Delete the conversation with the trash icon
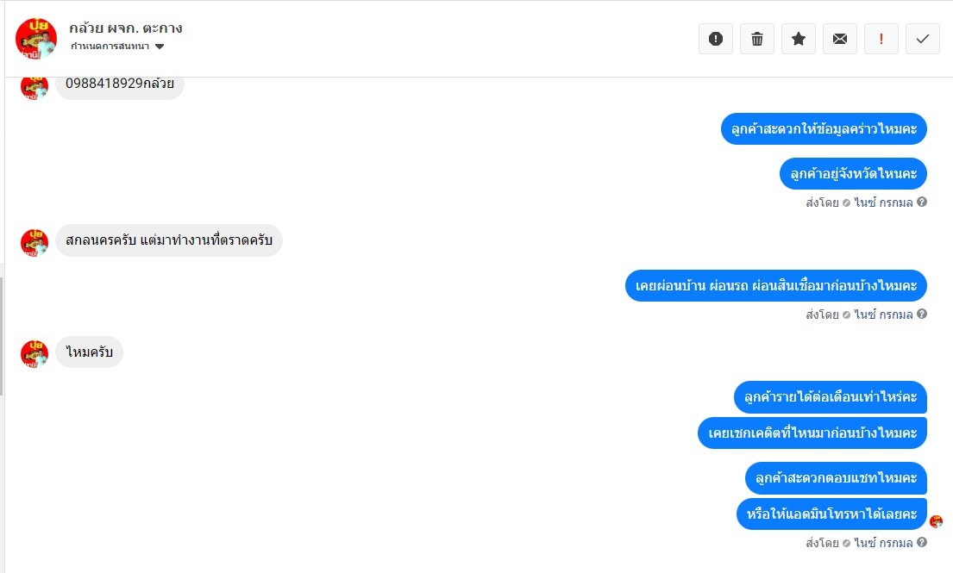This screenshot has height=573, width=953. (x=757, y=39)
